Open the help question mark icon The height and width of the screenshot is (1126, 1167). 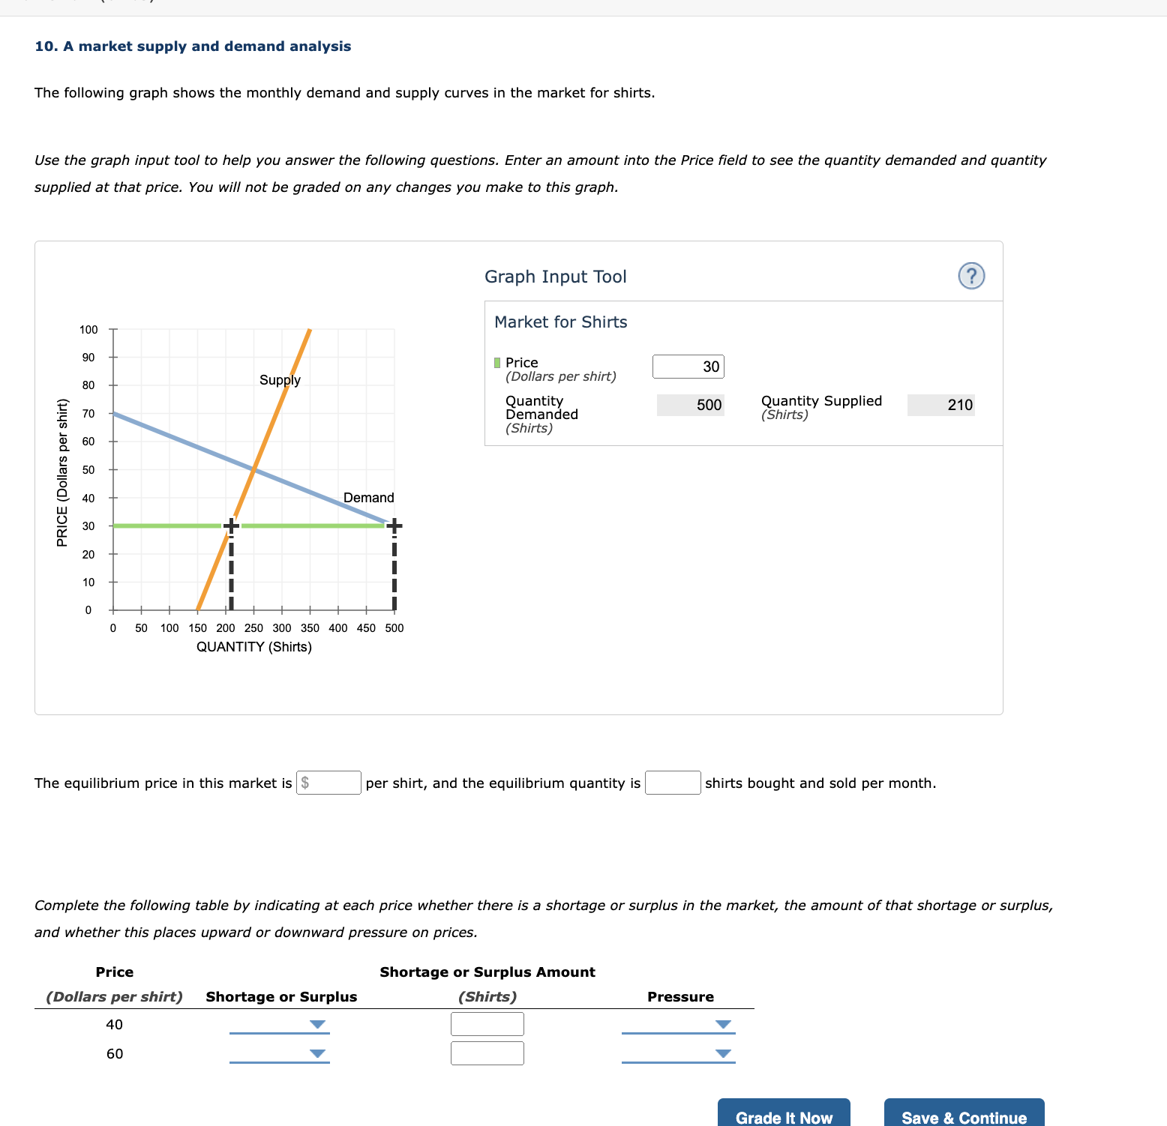[x=972, y=276]
